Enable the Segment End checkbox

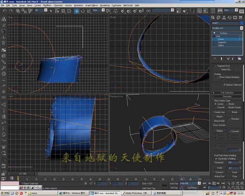(215, 66)
